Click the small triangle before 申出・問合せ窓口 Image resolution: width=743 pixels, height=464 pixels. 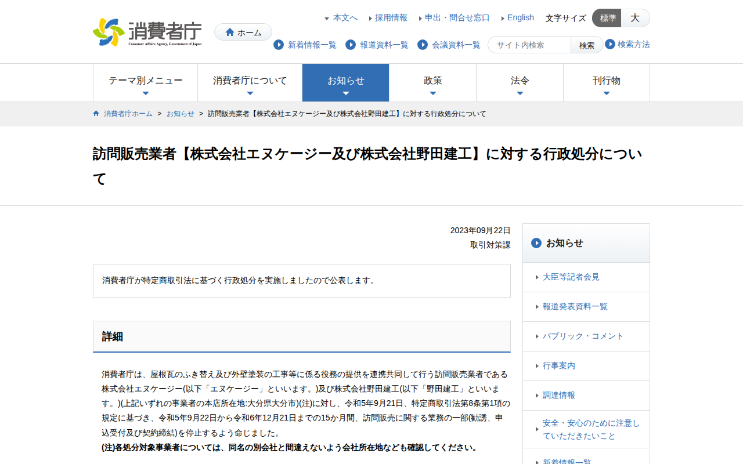pyautogui.click(x=420, y=19)
